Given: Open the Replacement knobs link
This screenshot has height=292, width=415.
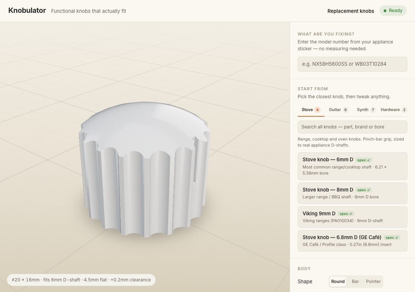Looking at the screenshot, I should [x=350, y=11].
